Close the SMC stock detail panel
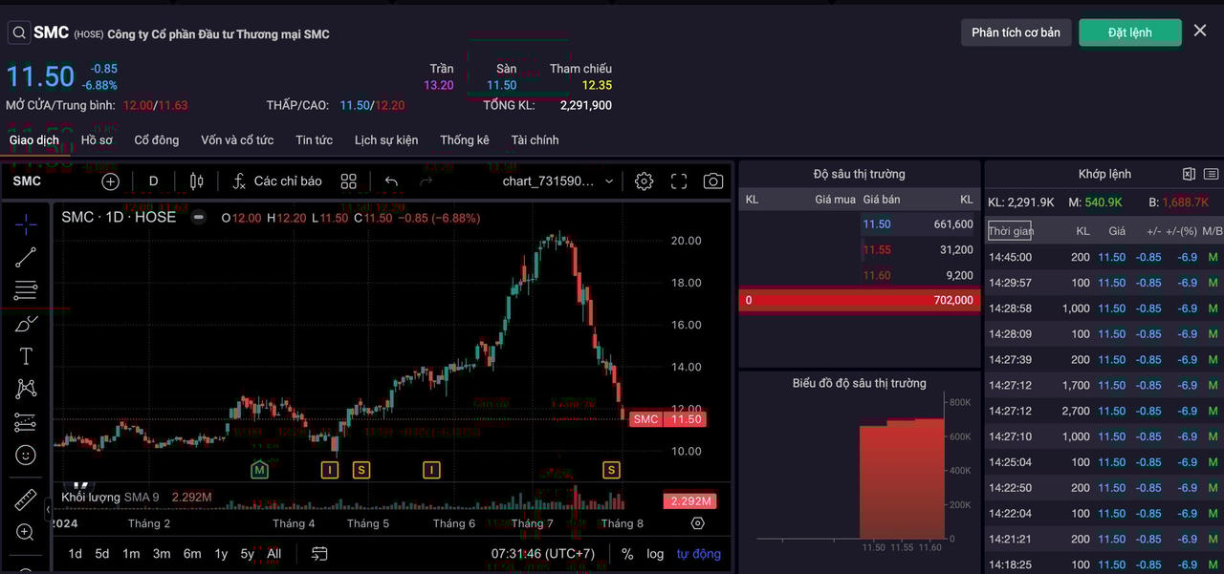Image resolution: width=1224 pixels, height=574 pixels. pyautogui.click(x=1200, y=31)
